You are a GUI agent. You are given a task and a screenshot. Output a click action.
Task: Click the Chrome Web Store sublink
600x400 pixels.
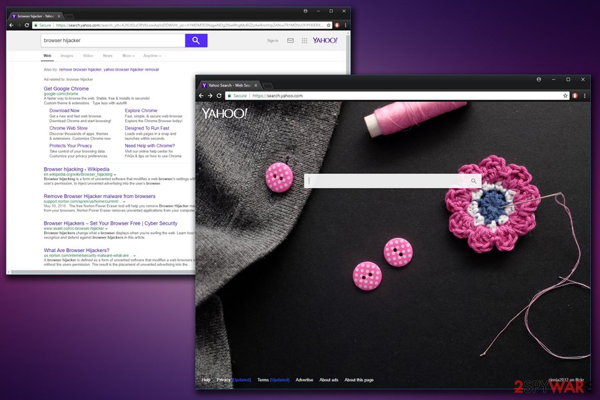(68, 128)
